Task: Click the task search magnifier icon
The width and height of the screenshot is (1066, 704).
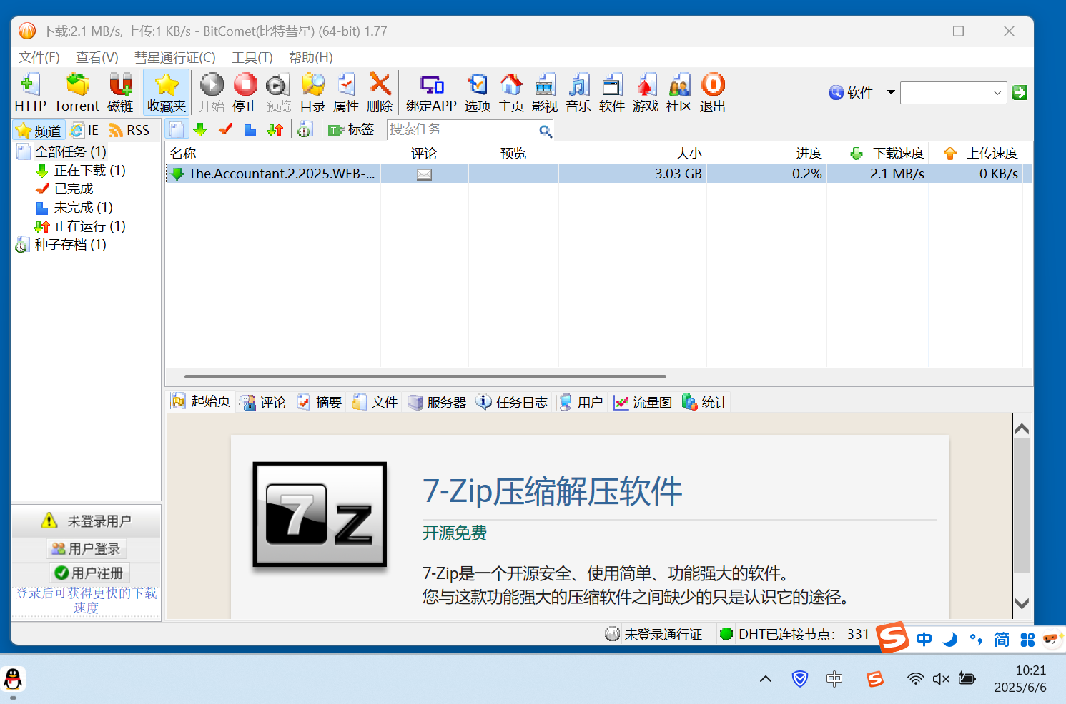Action: tap(546, 131)
